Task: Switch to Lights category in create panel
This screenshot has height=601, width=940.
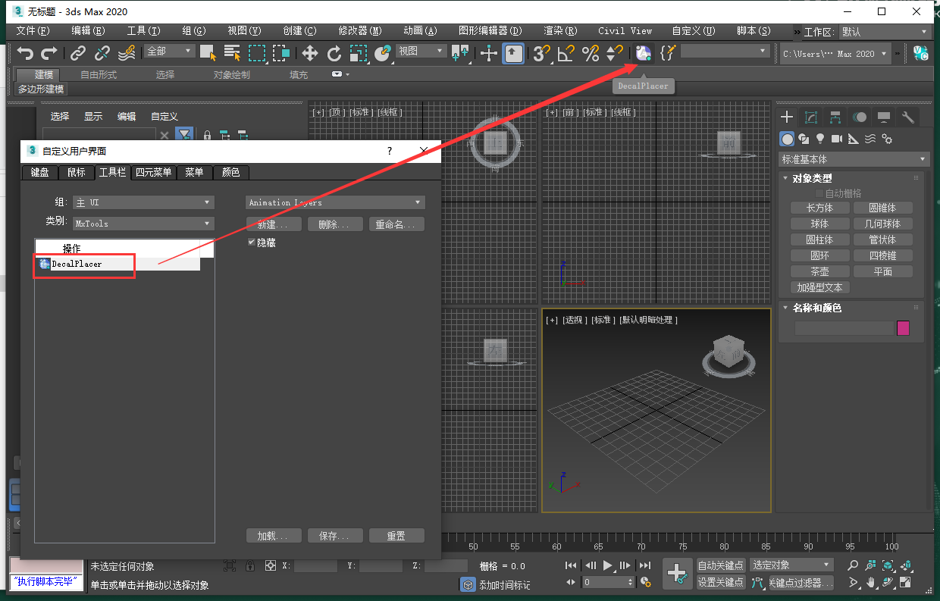Action: click(819, 139)
